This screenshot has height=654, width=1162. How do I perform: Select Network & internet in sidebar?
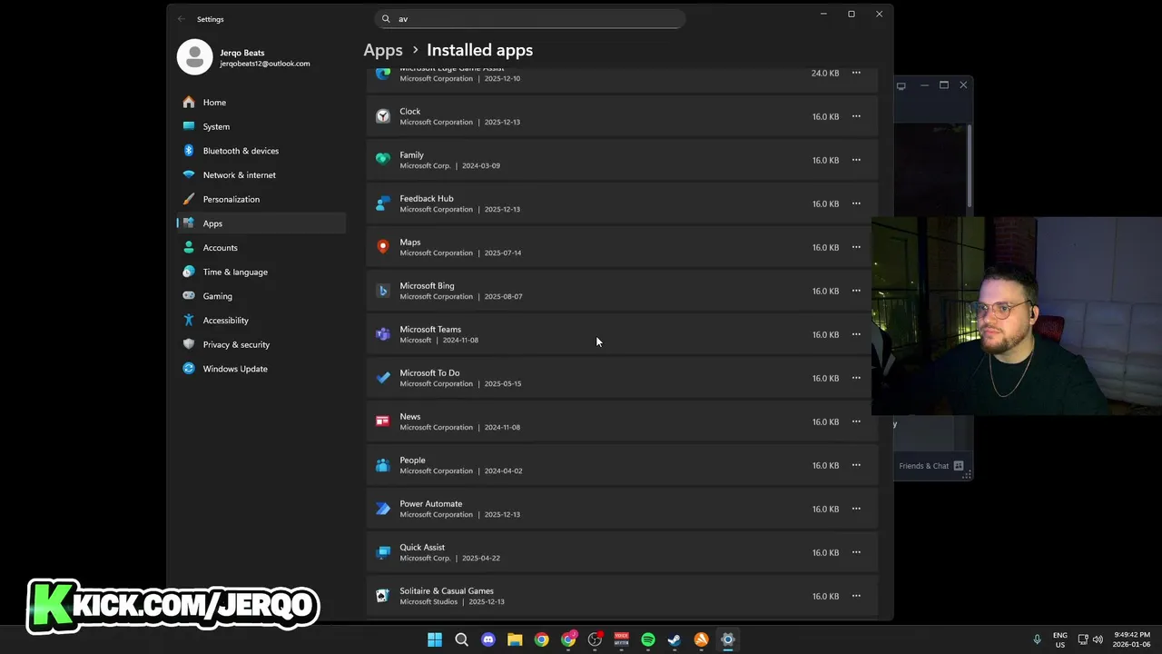click(261, 175)
